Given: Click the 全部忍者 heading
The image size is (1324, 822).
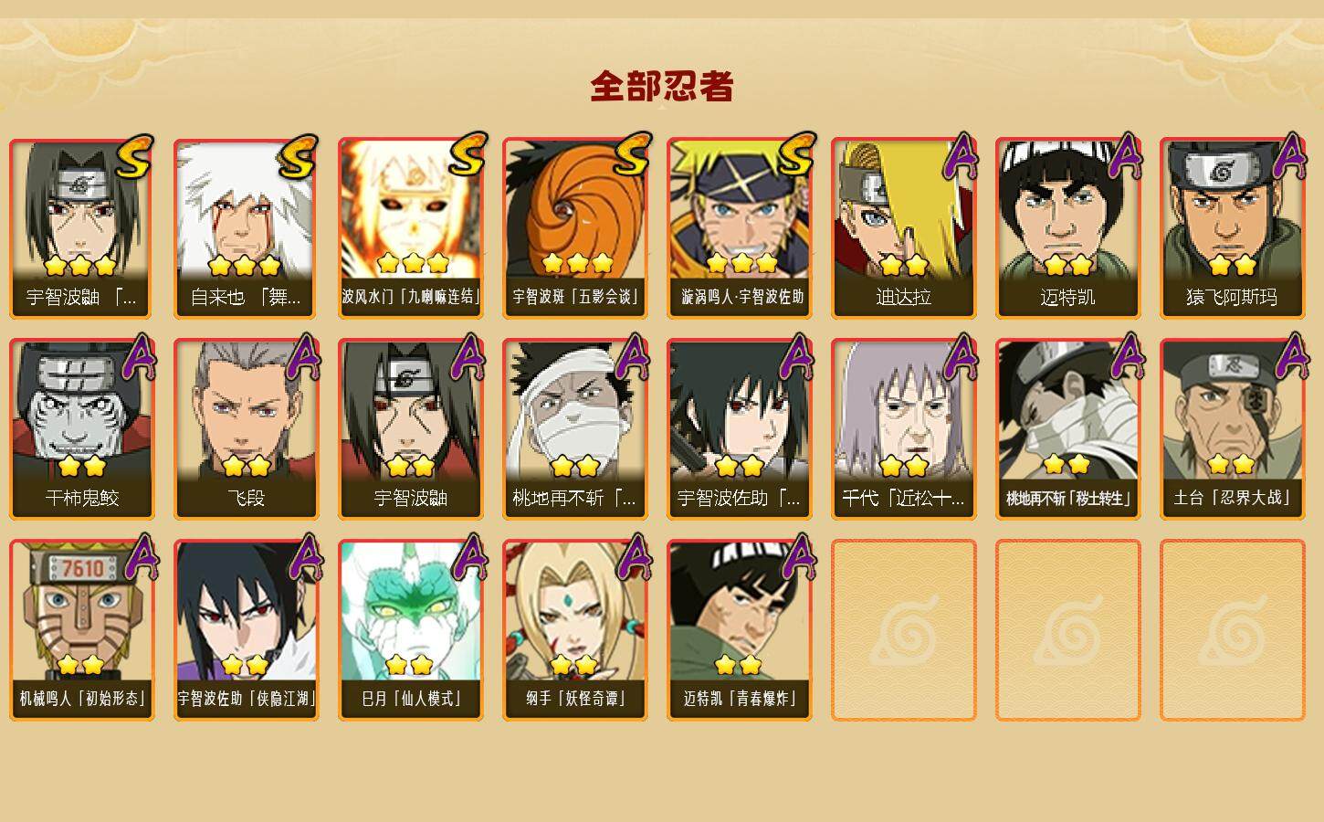Looking at the screenshot, I should tap(662, 86).
